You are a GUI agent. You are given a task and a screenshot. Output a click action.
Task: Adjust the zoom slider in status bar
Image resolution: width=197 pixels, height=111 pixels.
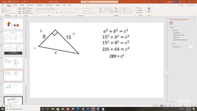183,106
